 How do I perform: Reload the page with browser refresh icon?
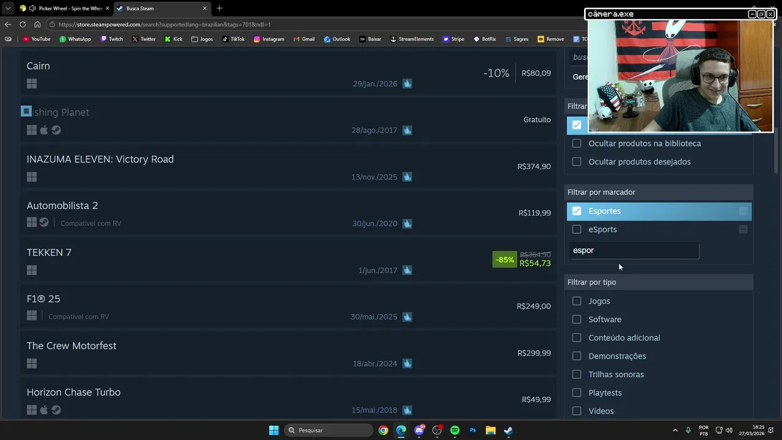[23, 24]
